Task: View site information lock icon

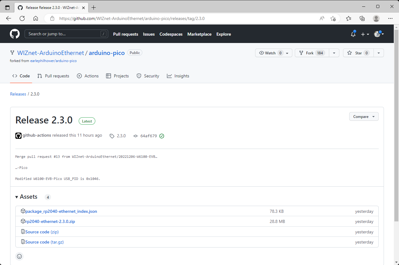Action: pos(52,18)
